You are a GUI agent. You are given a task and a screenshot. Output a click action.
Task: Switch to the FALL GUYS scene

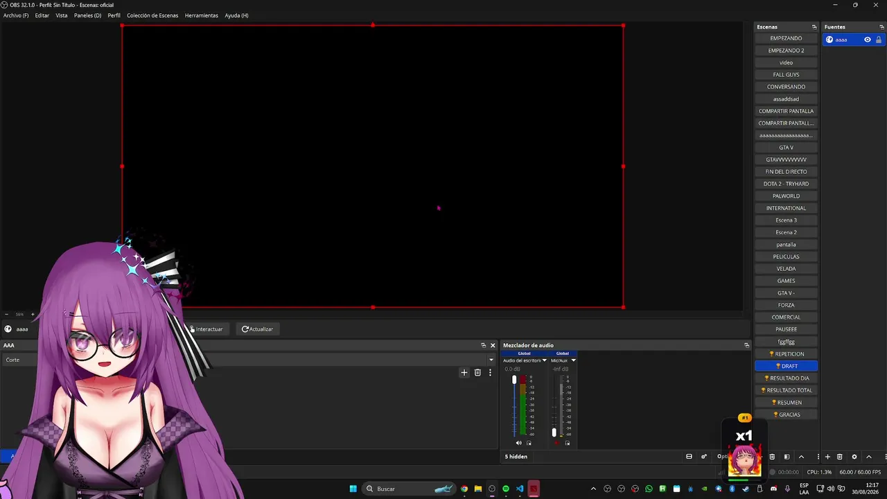click(786, 75)
